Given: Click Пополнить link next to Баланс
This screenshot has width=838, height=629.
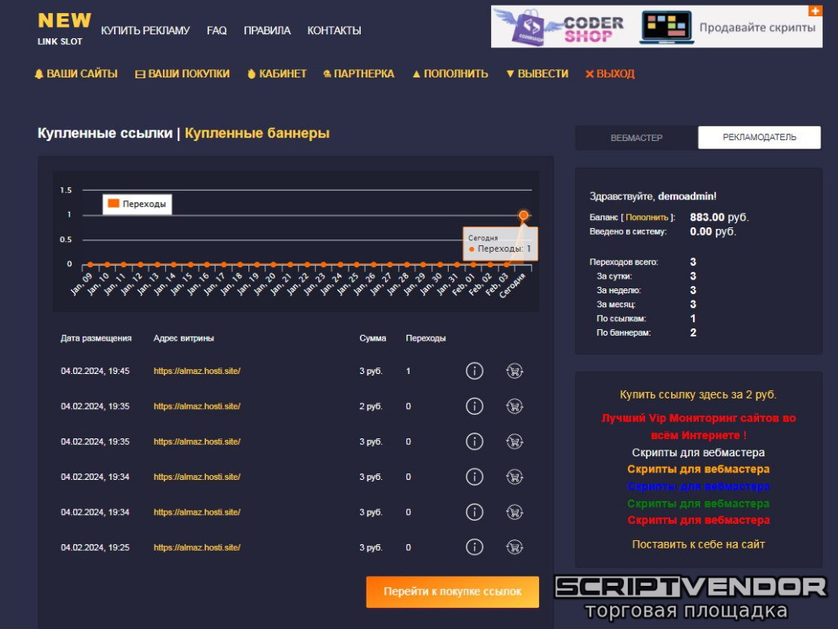Looking at the screenshot, I should click(x=647, y=218).
